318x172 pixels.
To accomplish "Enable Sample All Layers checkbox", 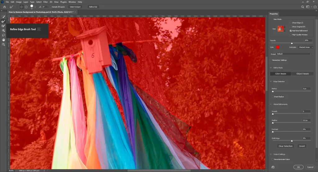I will (51, 7).
